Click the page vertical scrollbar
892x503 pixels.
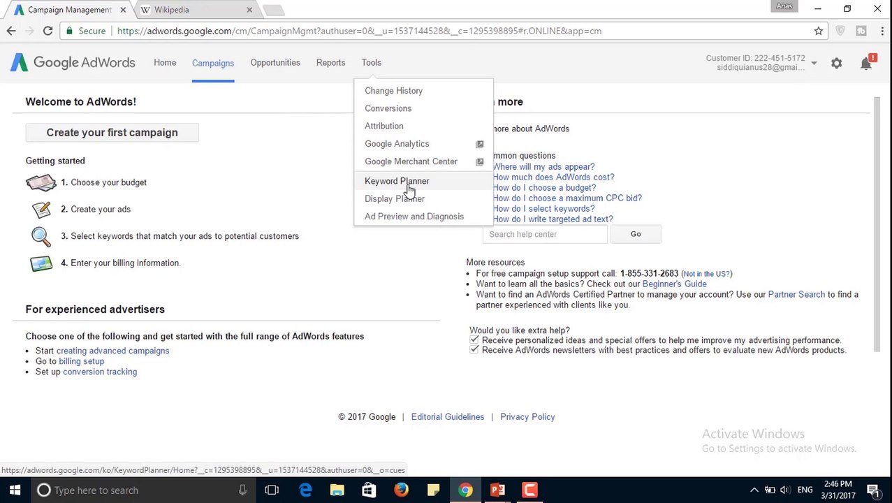(x=878, y=224)
